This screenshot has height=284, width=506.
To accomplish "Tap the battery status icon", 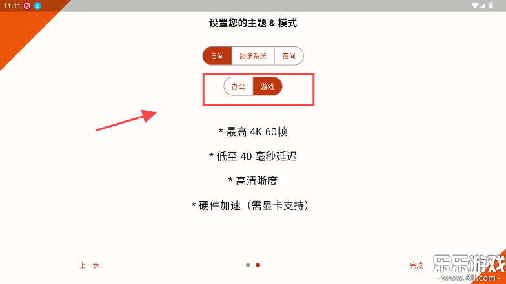I will [x=491, y=5].
